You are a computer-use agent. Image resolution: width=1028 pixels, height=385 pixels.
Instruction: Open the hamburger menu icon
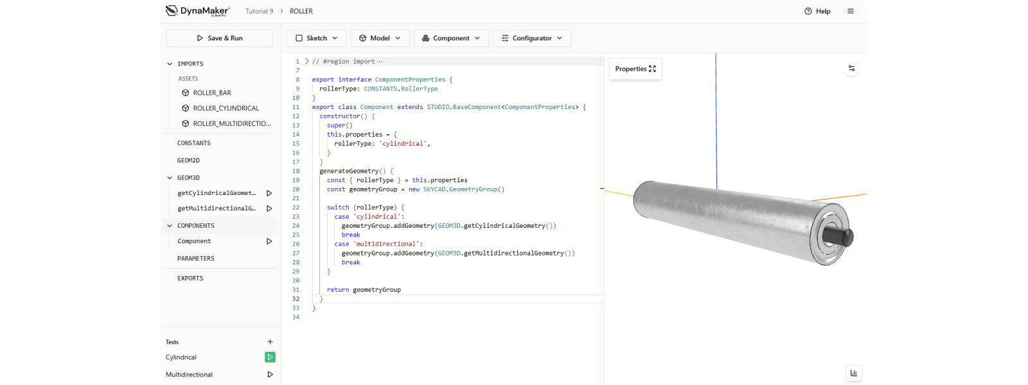coord(851,11)
